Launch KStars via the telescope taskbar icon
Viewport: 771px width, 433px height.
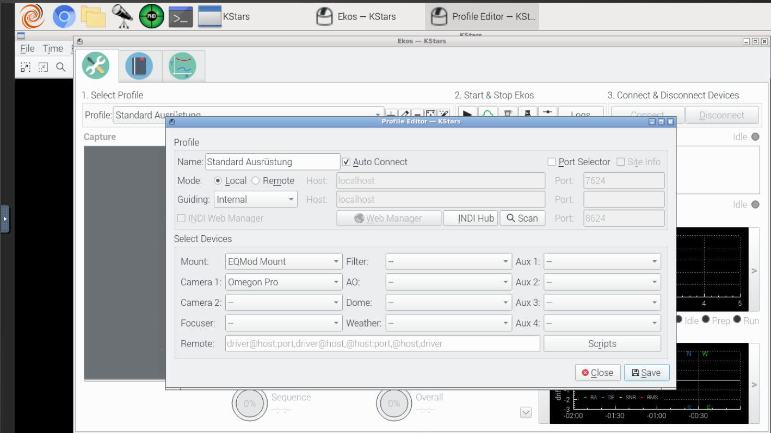pyautogui.click(x=122, y=16)
